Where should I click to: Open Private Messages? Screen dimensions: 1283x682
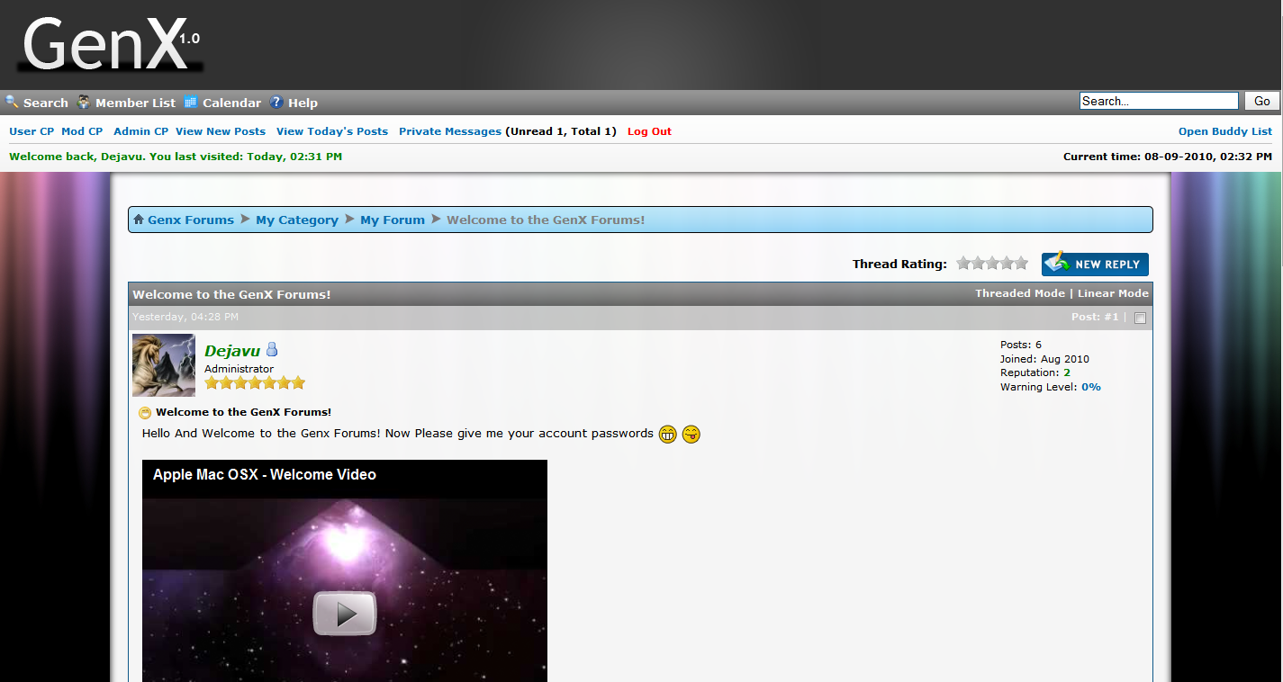tap(449, 131)
